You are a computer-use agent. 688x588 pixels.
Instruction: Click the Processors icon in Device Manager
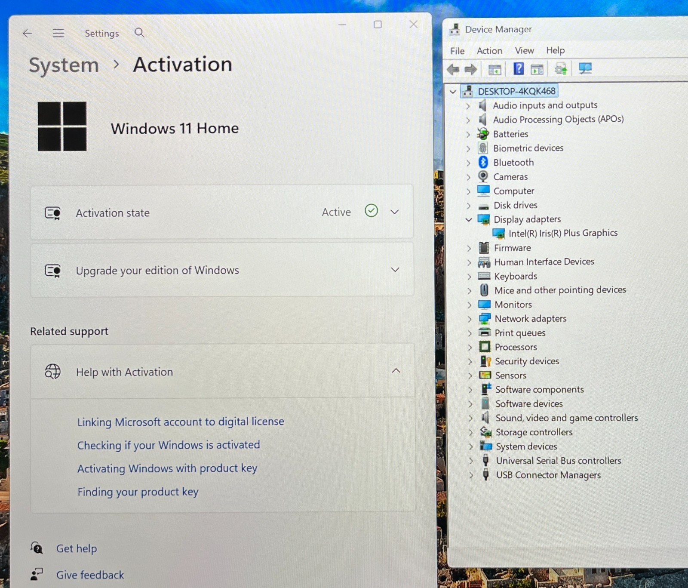tap(485, 347)
